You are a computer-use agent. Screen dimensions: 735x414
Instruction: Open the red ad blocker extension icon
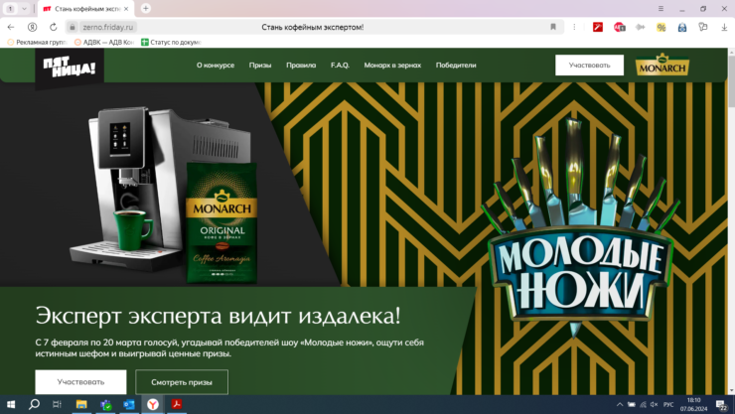619,27
